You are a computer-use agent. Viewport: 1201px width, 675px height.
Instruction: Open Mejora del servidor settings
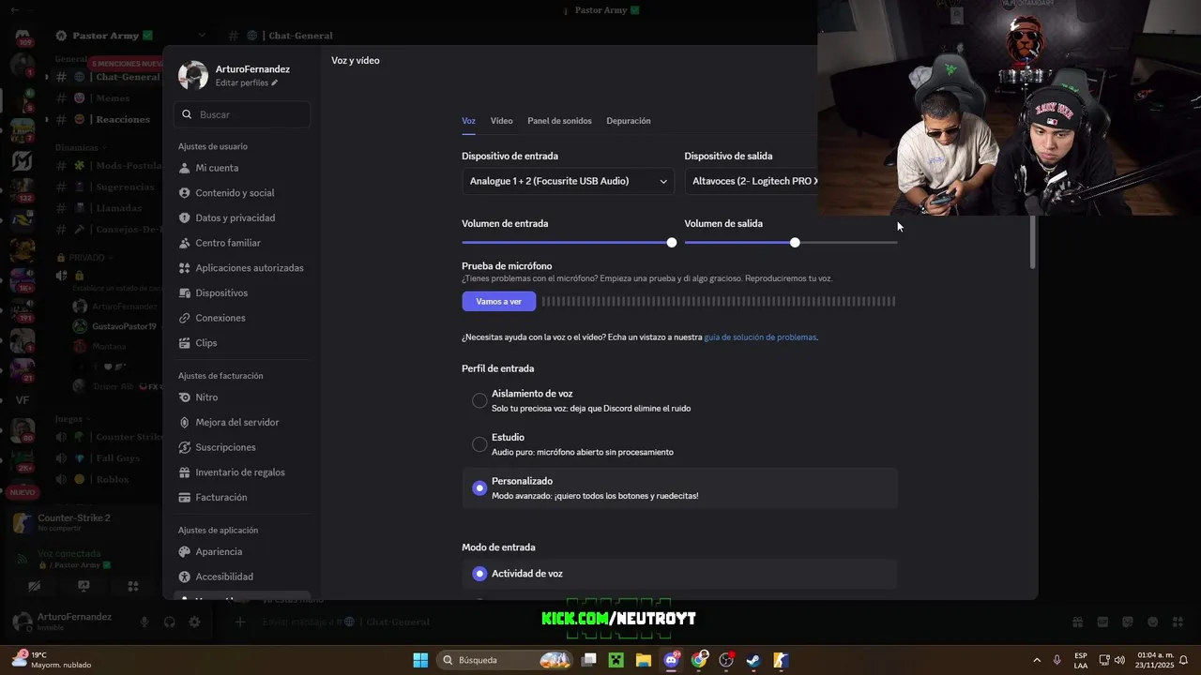(241, 422)
